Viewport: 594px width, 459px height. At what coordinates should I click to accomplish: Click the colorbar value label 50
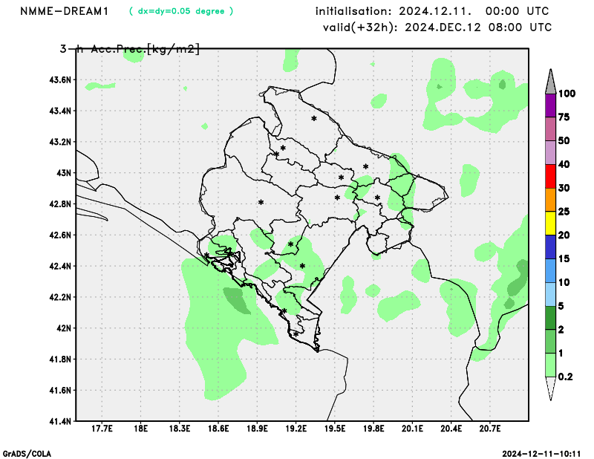coord(564,140)
